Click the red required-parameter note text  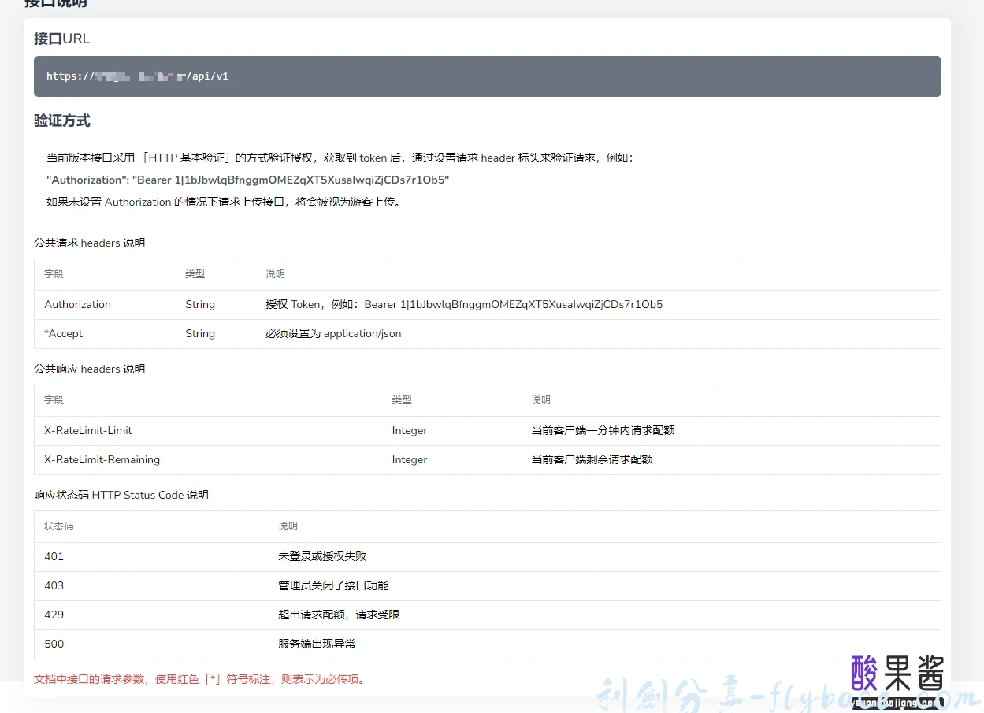coord(199,679)
